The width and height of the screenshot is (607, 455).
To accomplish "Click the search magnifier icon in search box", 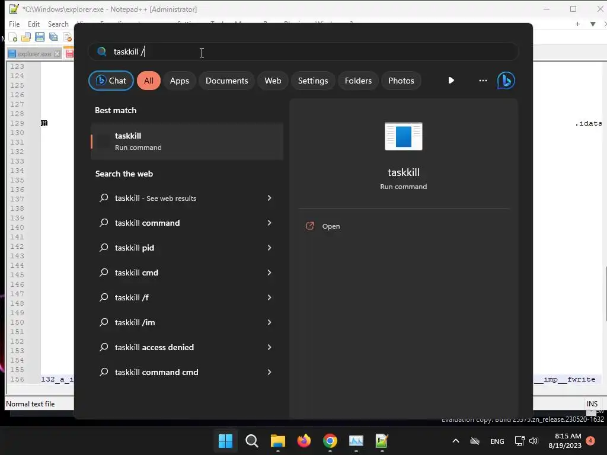I will (x=101, y=52).
